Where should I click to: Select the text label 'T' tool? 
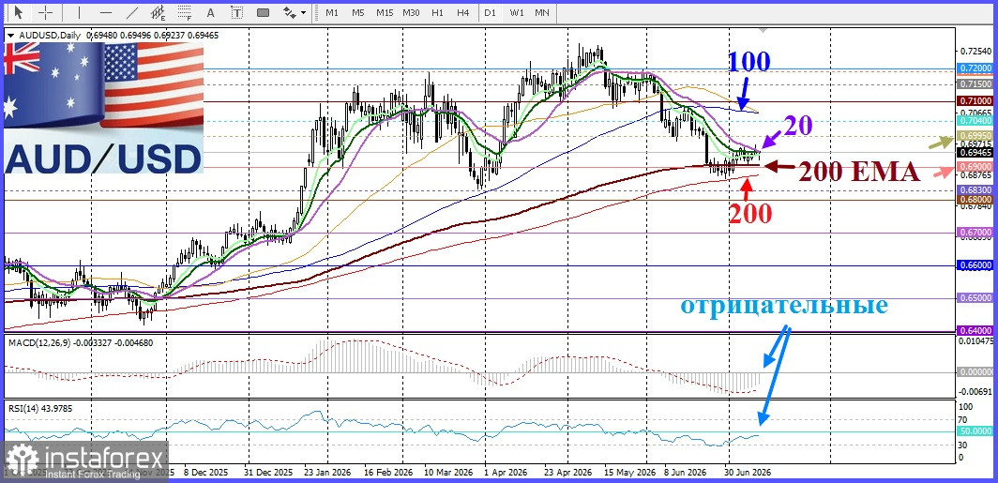coord(236,12)
